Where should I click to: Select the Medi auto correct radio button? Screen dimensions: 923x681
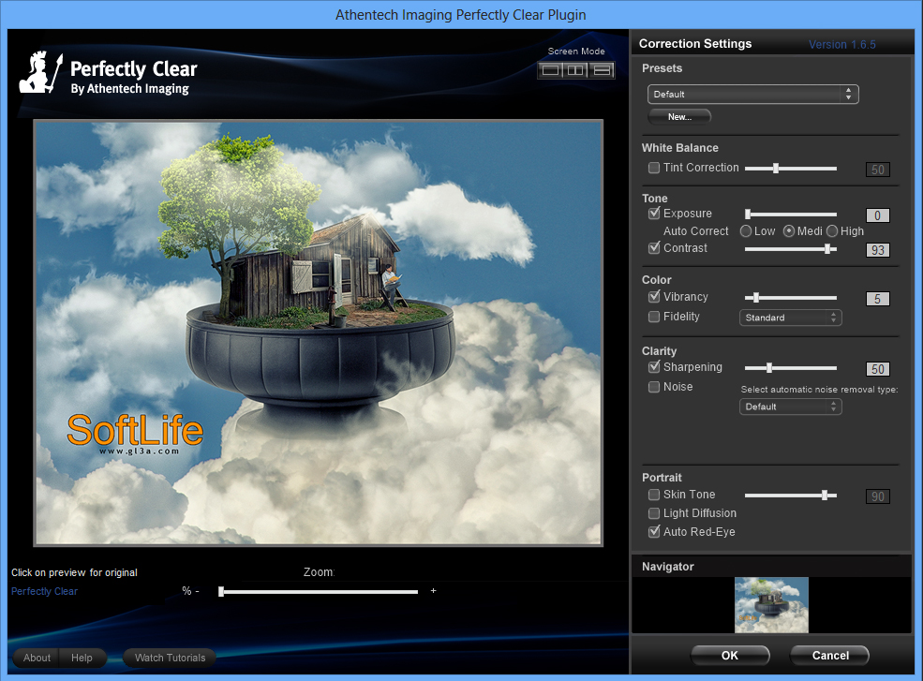pyautogui.click(x=789, y=231)
